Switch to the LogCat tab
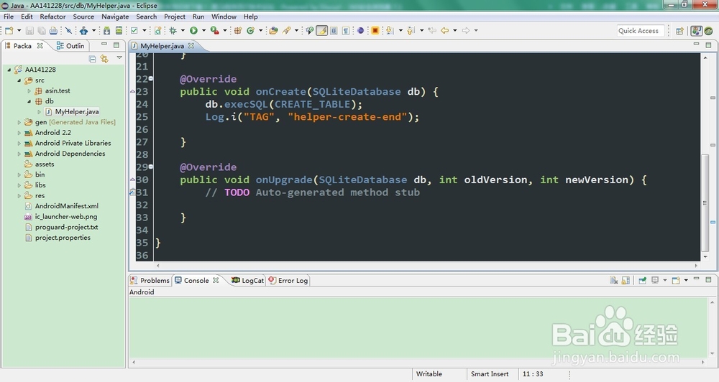This screenshot has height=382, width=719. click(247, 280)
